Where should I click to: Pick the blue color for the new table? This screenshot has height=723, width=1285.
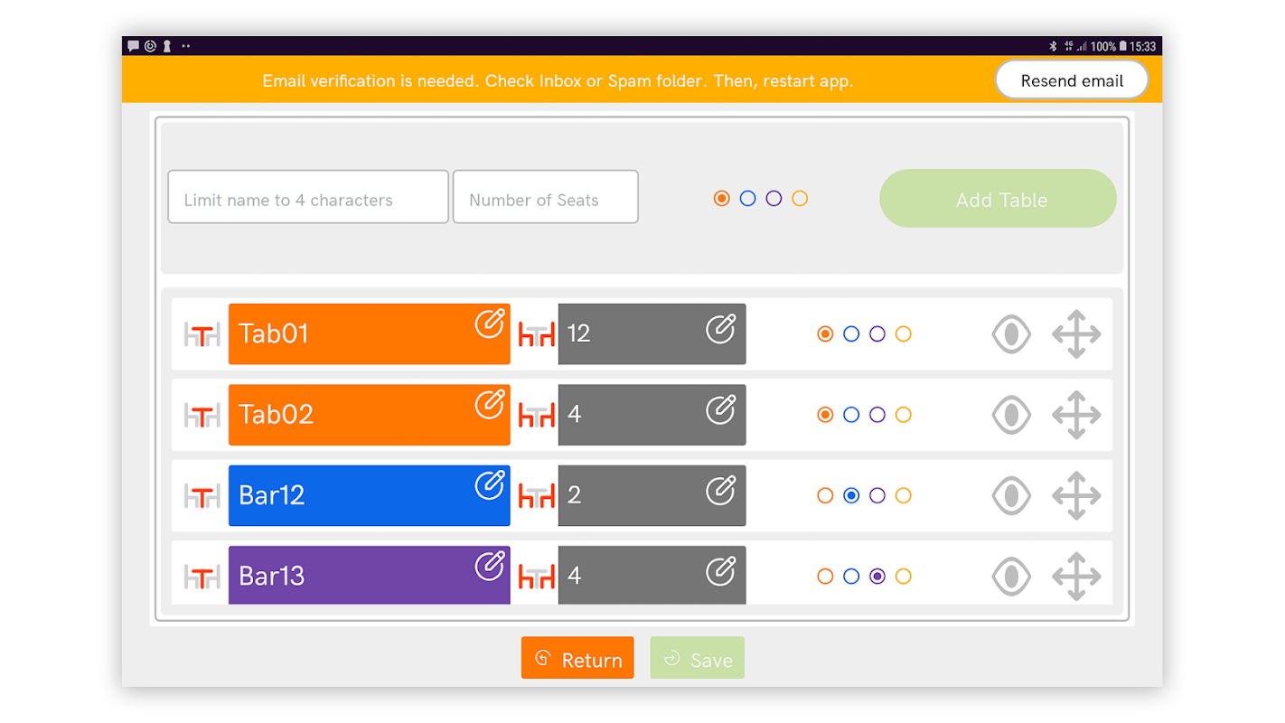(x=747, y=199)
